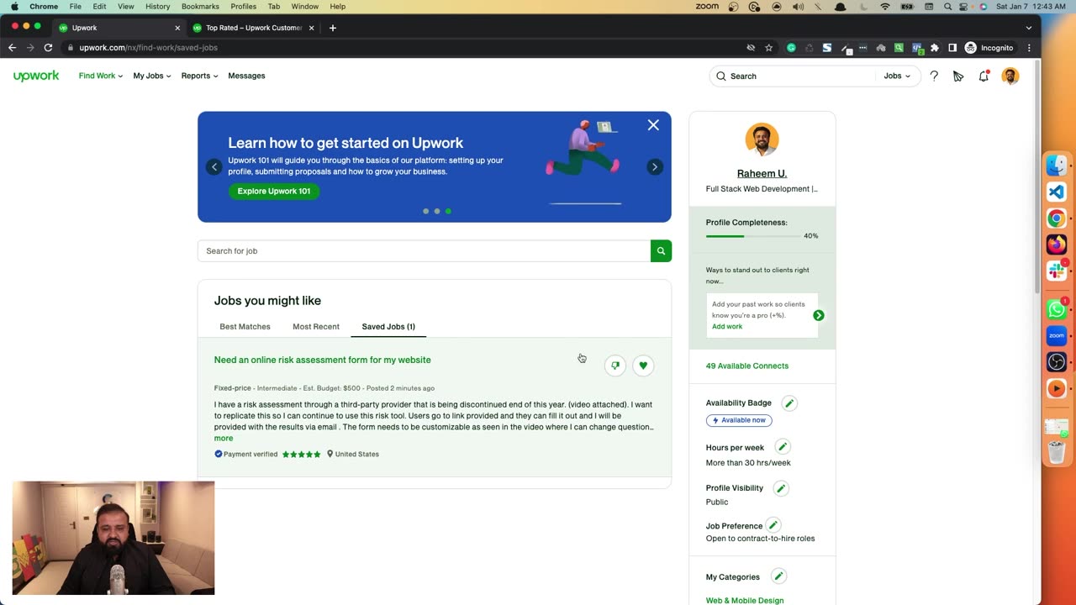Open Finder from the Dock
Screen dimensions: 1076x605
(1057, 166)
